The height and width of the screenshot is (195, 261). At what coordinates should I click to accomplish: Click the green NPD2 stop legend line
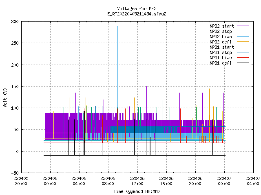coord(243,31)
